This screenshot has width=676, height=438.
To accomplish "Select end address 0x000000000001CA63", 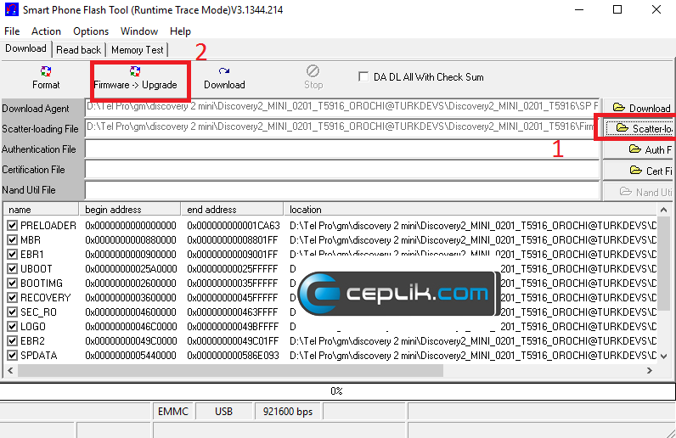I will (234, 226).
